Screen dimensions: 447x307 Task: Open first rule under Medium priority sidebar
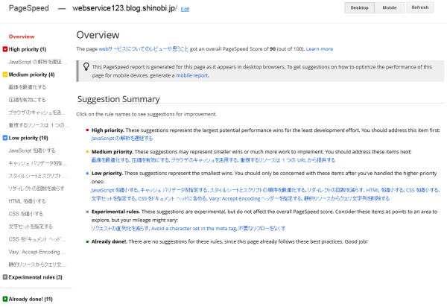pyautogui.click(x=27, y=87)
